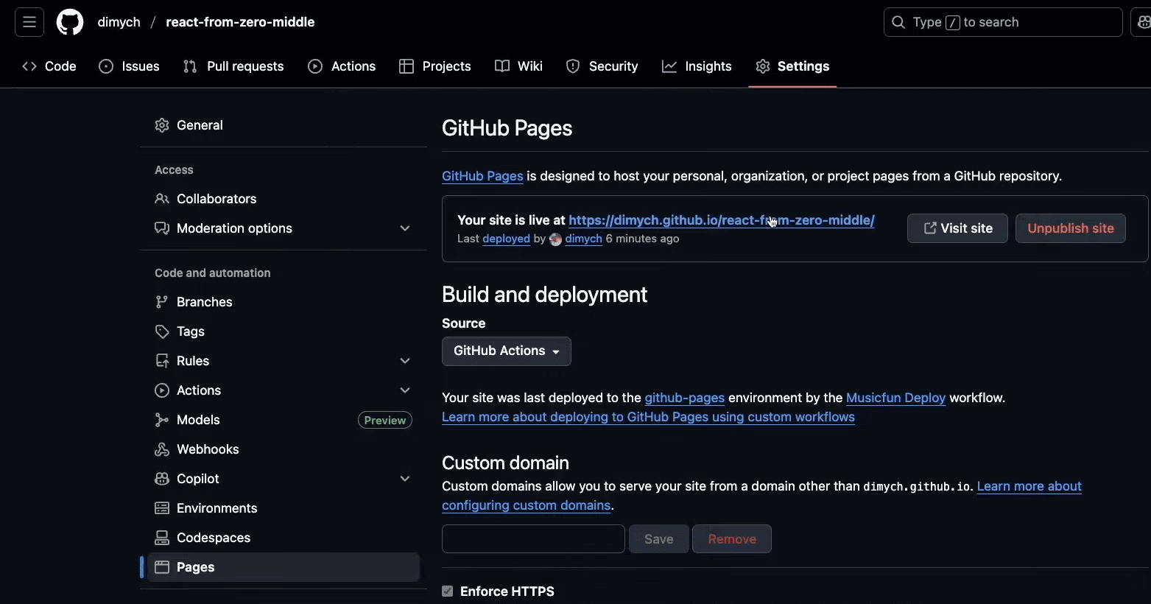Open the hamburger navigation menu
1151x604 pixels.
tap(29, 22)
